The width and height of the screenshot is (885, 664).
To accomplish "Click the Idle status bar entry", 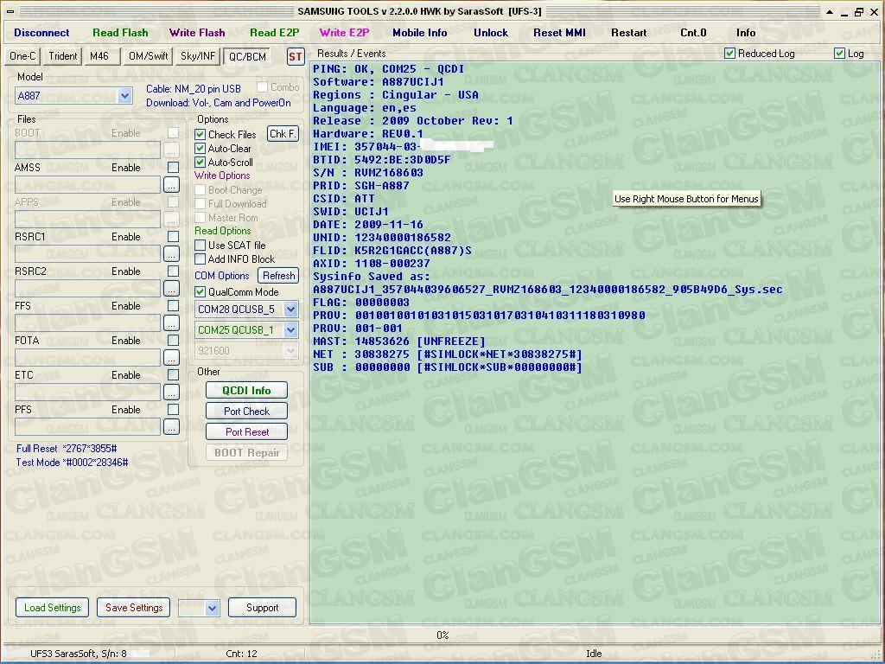I will (x=594, y=654).
